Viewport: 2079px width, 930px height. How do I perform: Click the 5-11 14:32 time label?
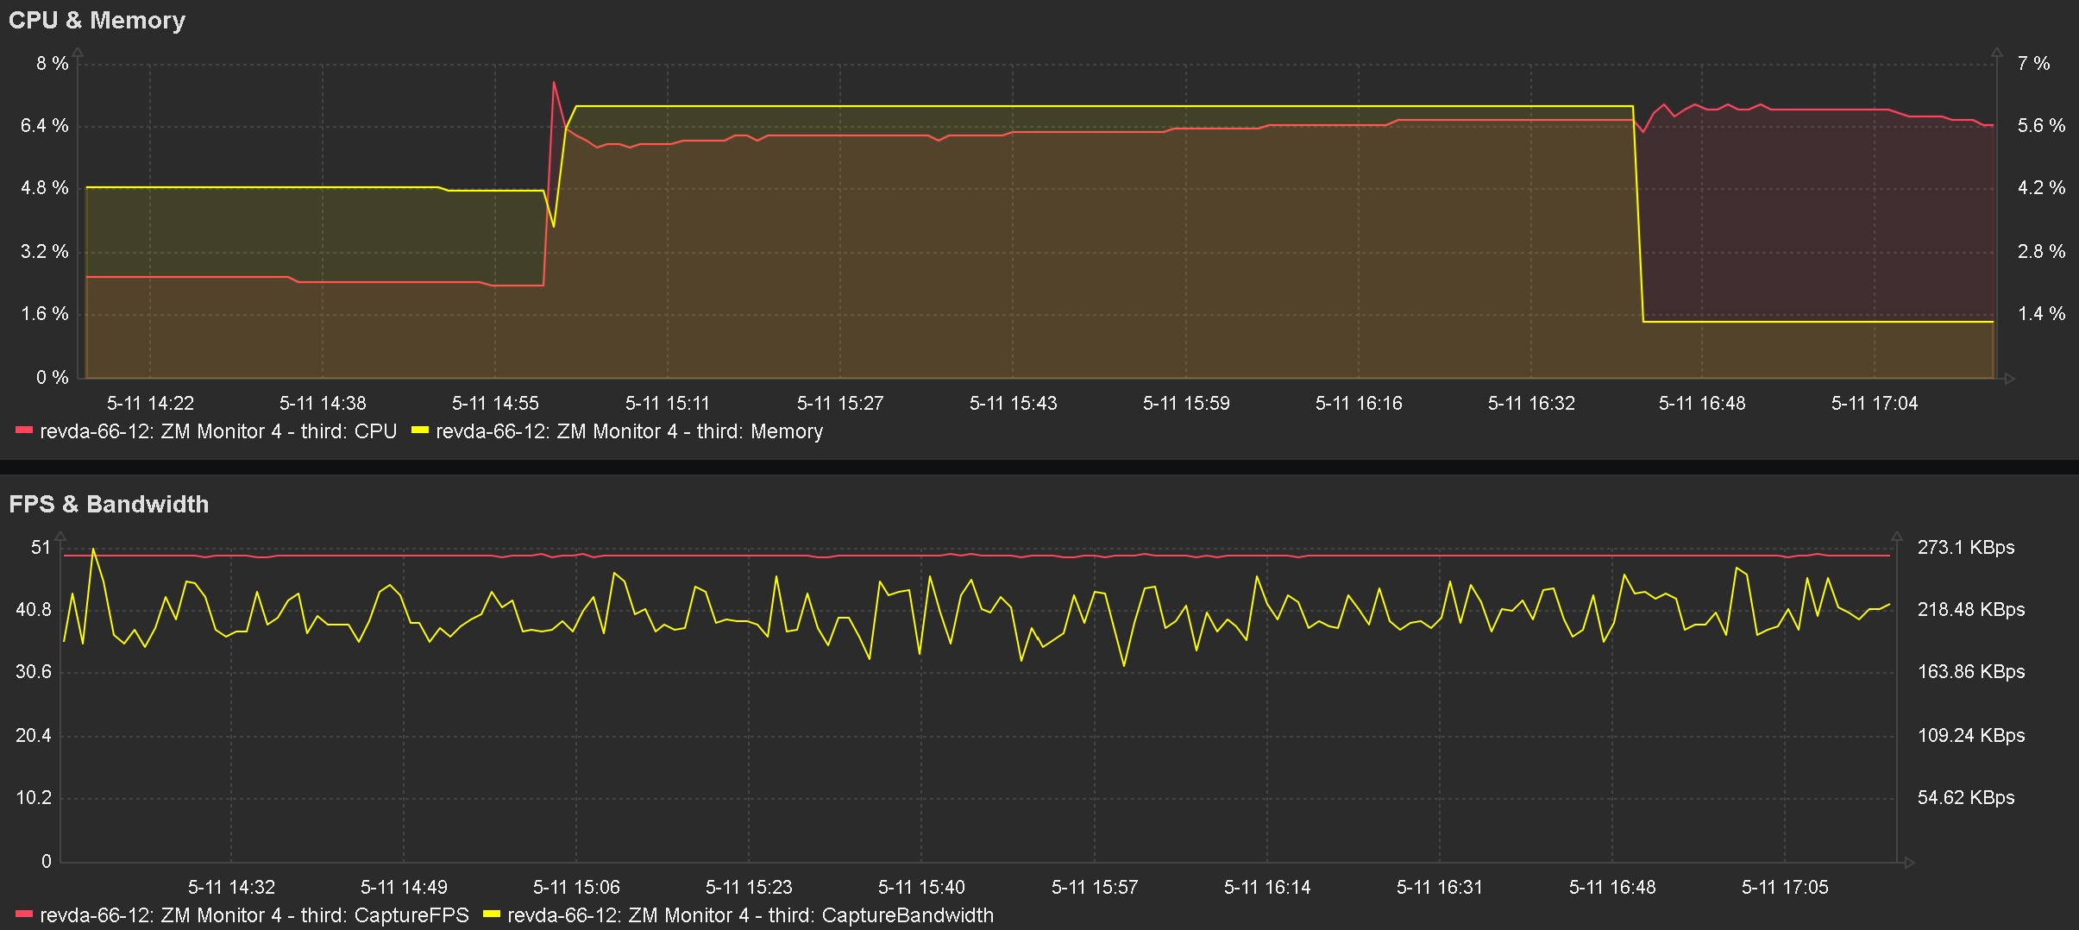click(231, 888)
